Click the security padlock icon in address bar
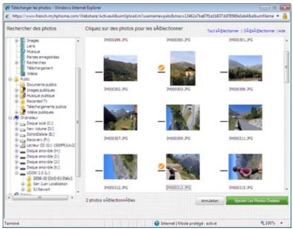The image size is (293, 229). [x=285, y=16]
